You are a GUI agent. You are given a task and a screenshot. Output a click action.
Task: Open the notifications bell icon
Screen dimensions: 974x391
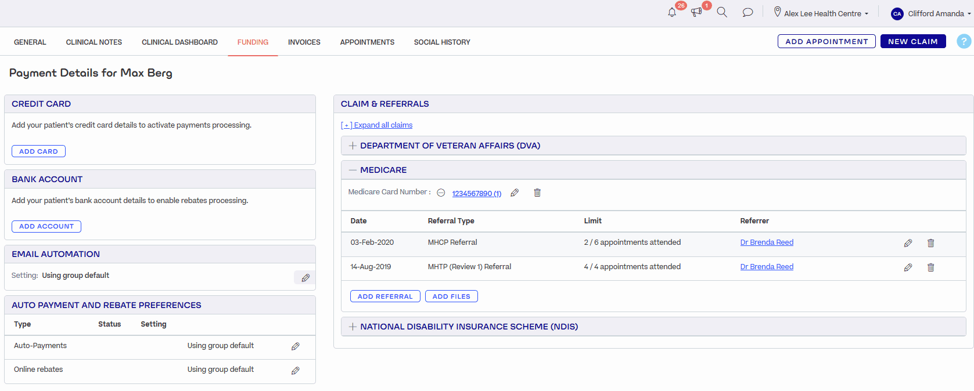point(672,13)
